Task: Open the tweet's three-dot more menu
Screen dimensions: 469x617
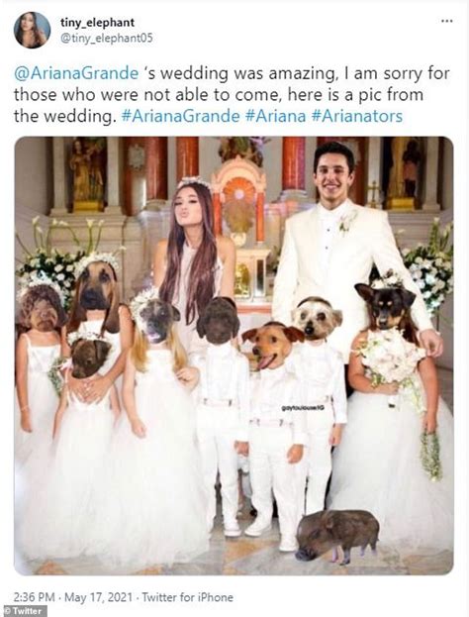Action: point(447,21)
